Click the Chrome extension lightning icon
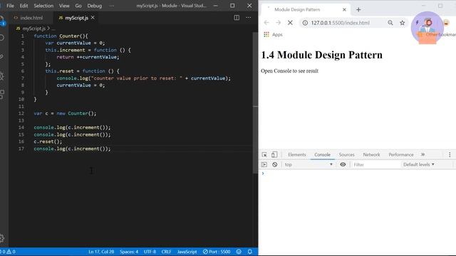The height and width of the screenshot is (256, 456). pos(417,23)
